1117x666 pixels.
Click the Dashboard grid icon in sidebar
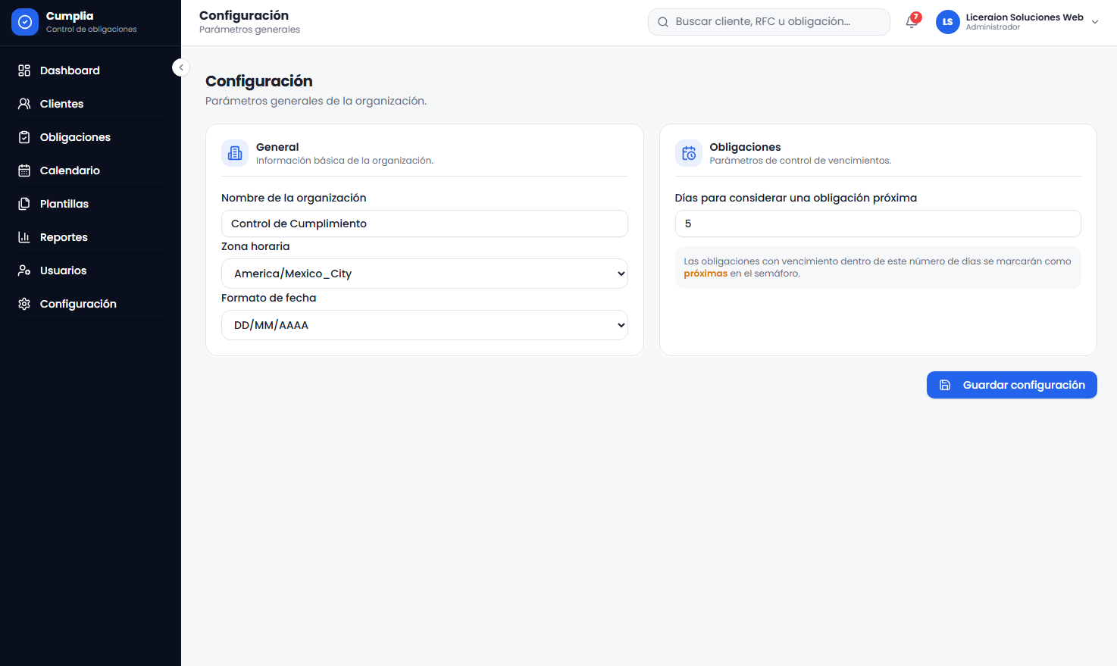(24, 70)
